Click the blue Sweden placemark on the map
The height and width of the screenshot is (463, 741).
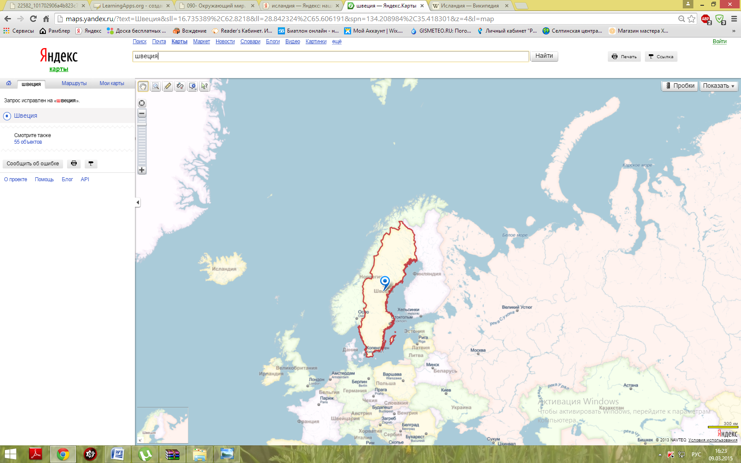385,282
